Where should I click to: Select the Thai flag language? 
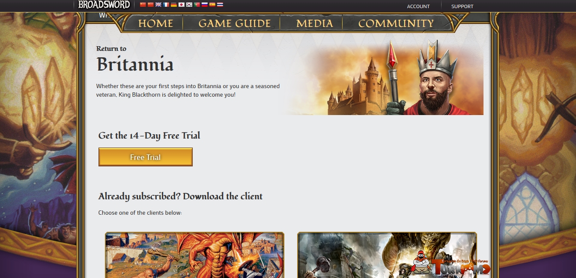(x=220, y=5)
